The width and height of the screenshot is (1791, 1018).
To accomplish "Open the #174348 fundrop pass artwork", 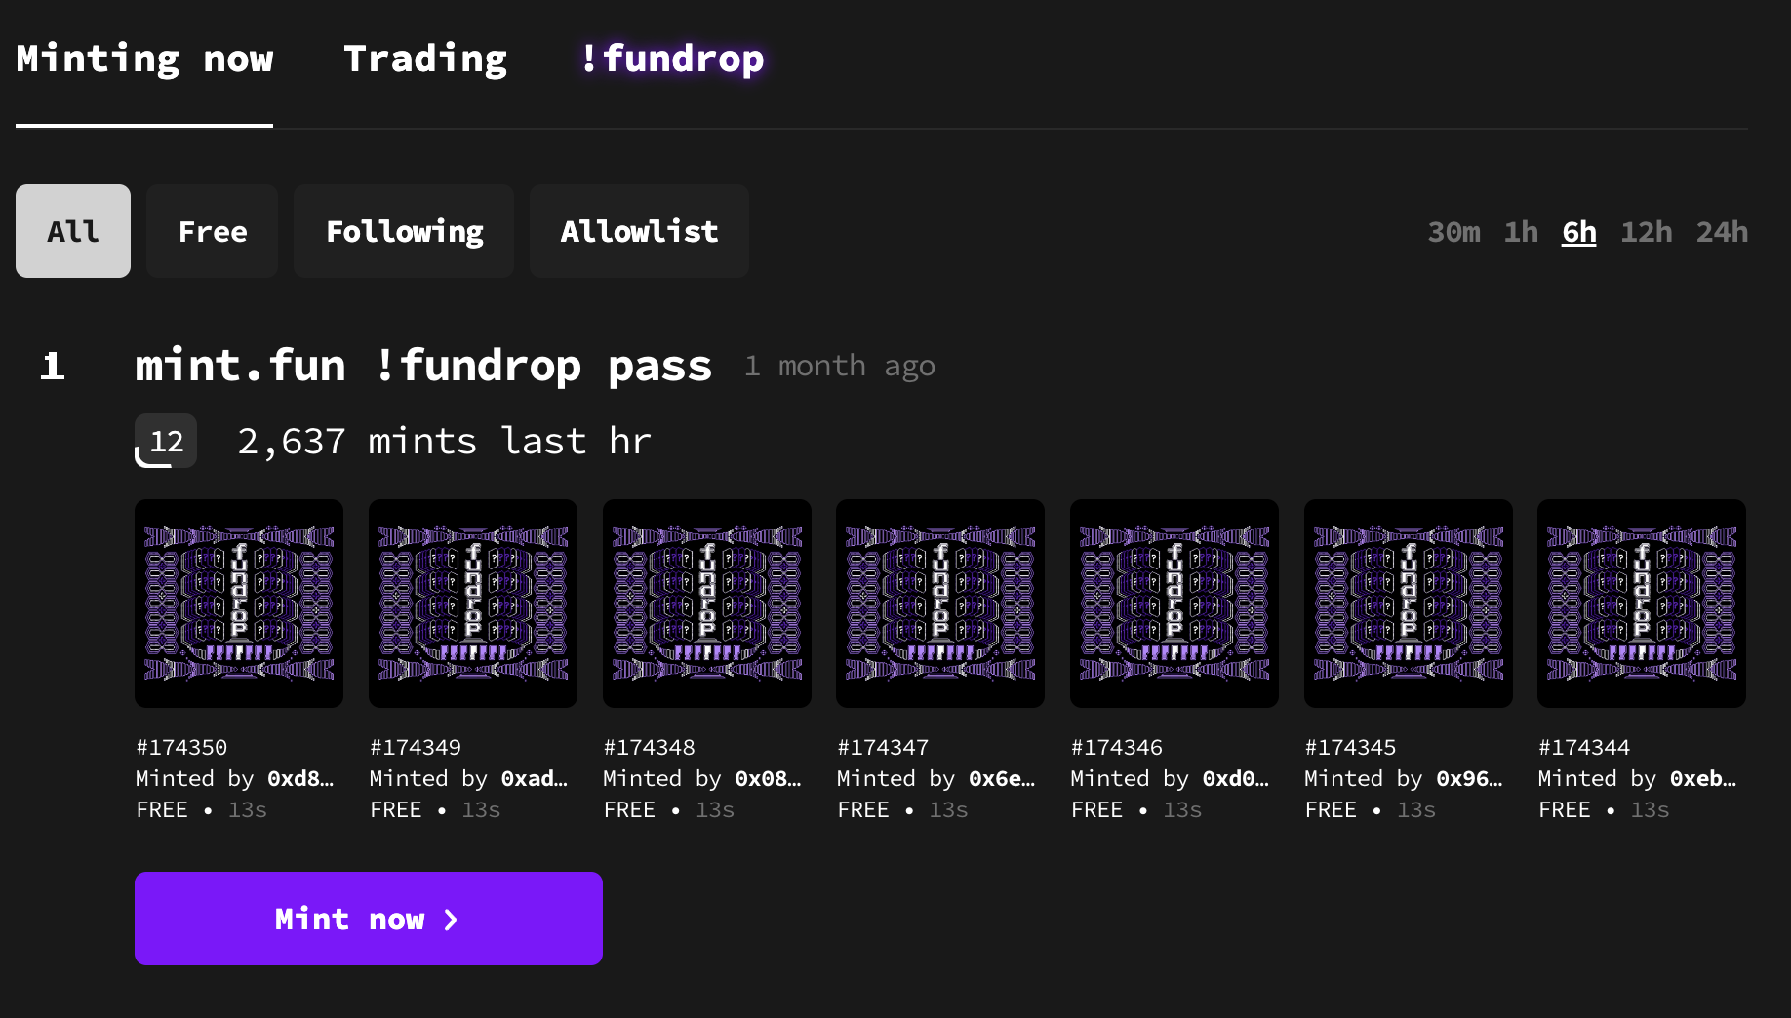I will (x=706, y=603).
